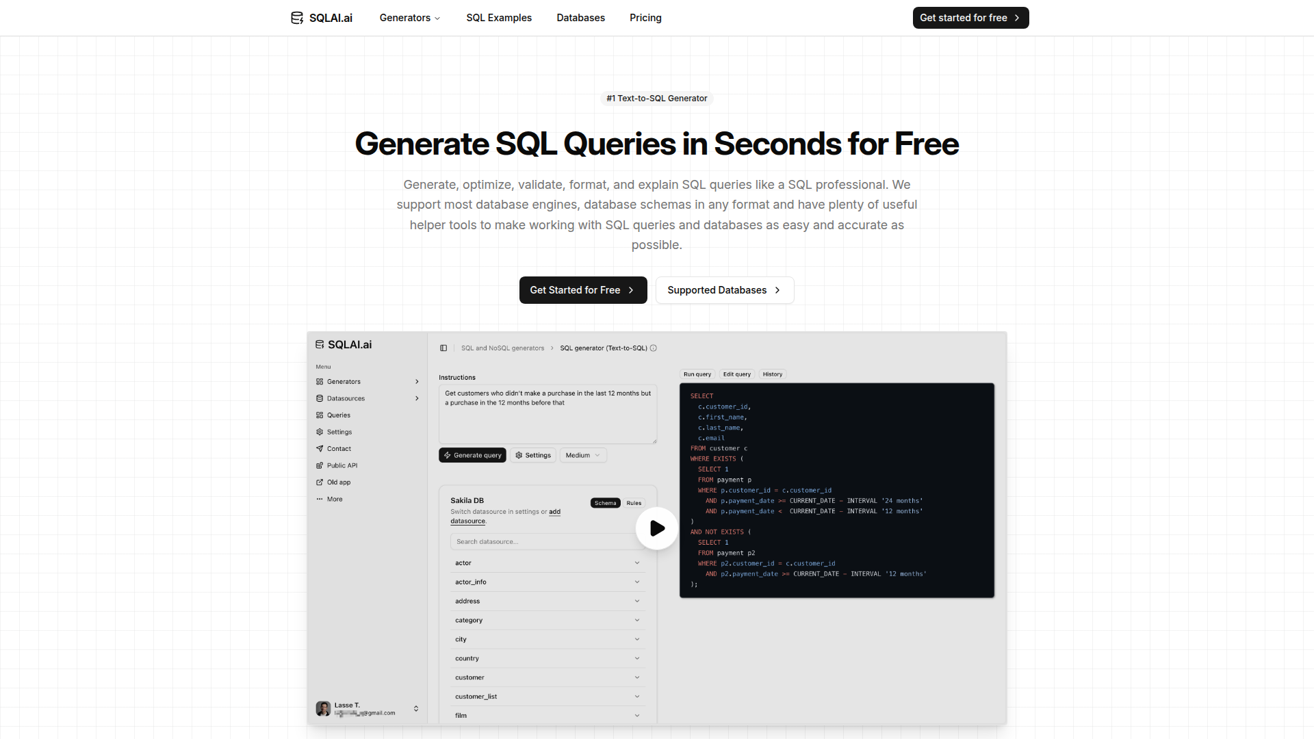Click the Old app external link icon
The image size is (1314, 739).
320,482
